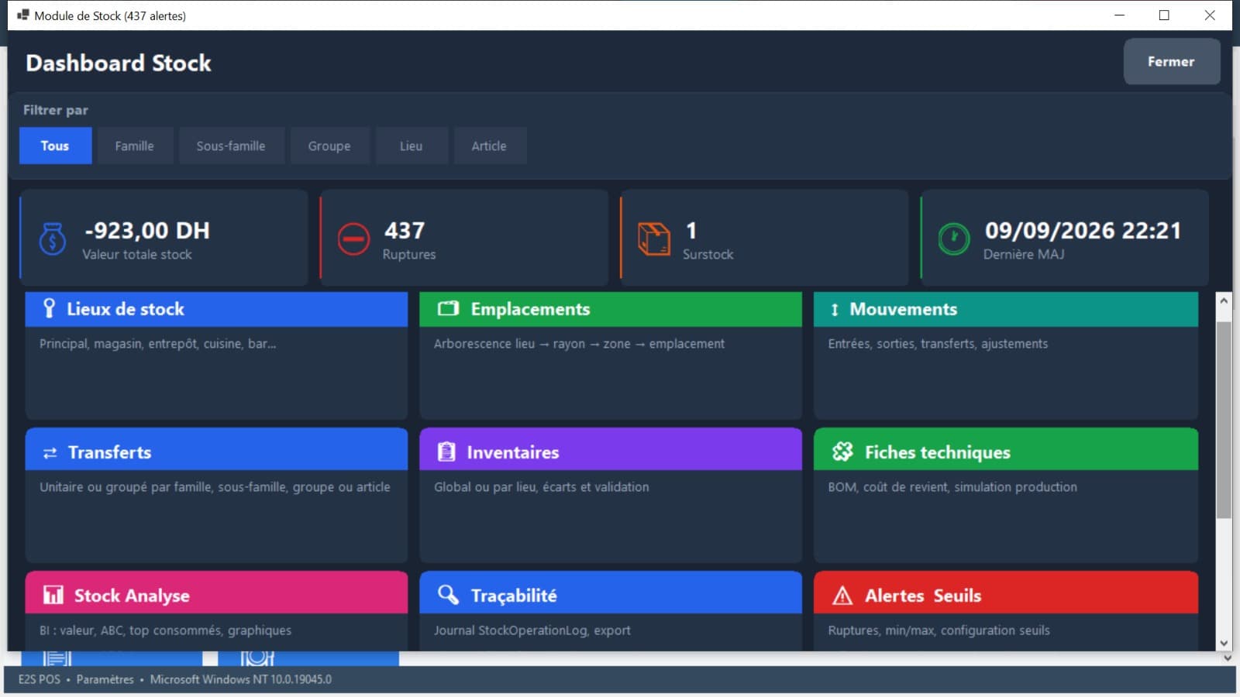Image resolution: width=1240 pixels, height=697 pixels.
Task: Click Paramètres in the status bar
Action: pos(105,679)
